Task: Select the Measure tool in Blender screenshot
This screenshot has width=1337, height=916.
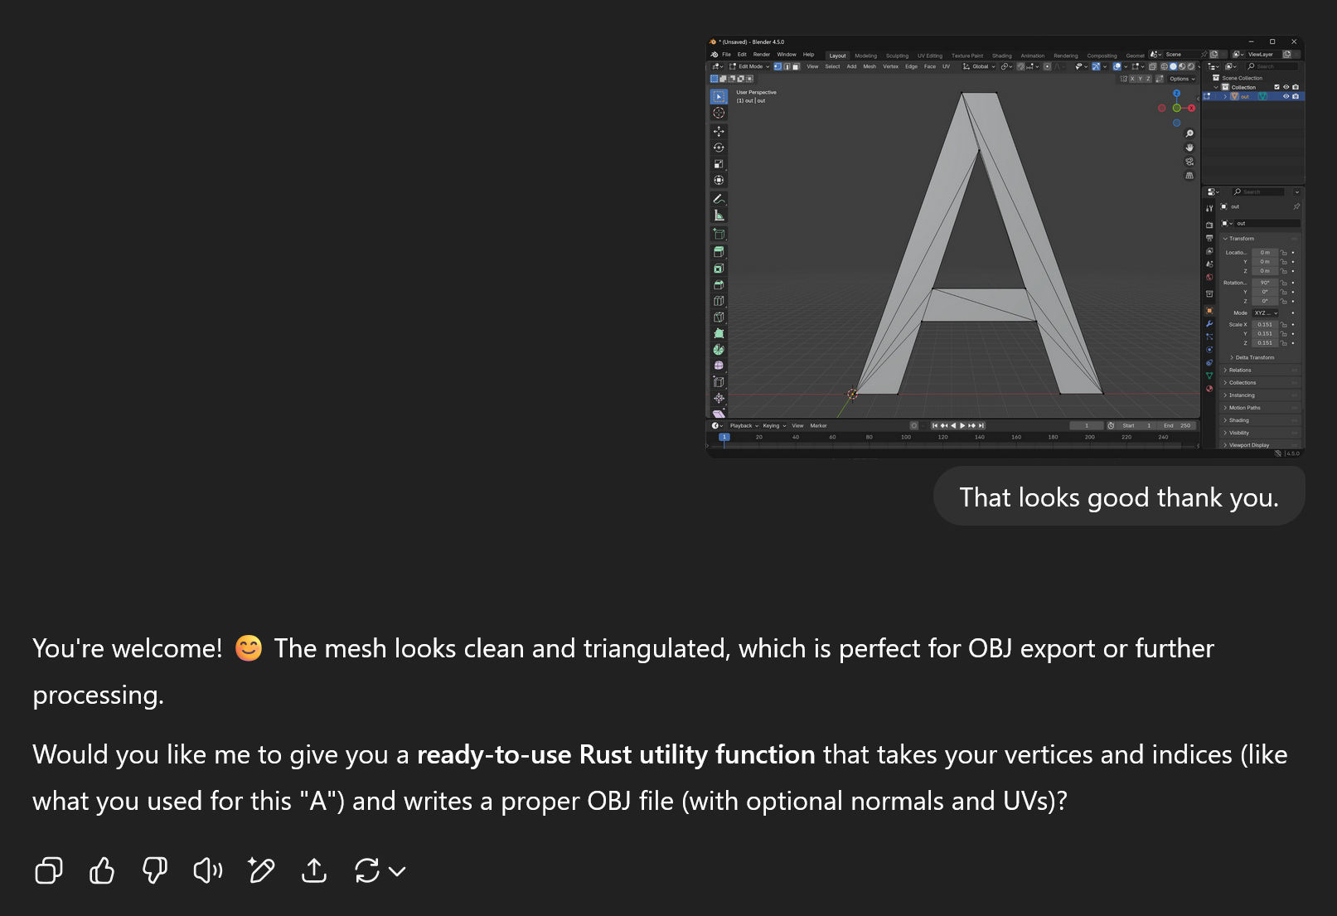Action: (719, 216)
